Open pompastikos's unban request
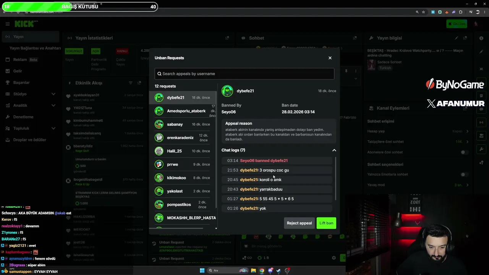Viewport: 489px width, 275px height. (x=183, y=204)
